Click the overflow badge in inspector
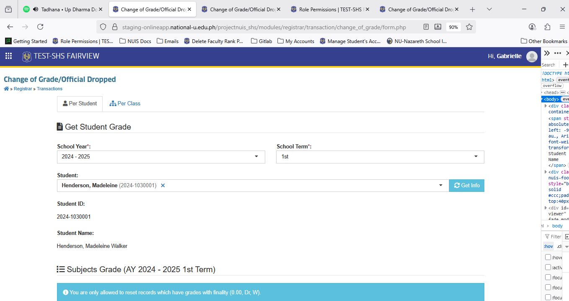This screenshot has width=569, height=301. 552,86
